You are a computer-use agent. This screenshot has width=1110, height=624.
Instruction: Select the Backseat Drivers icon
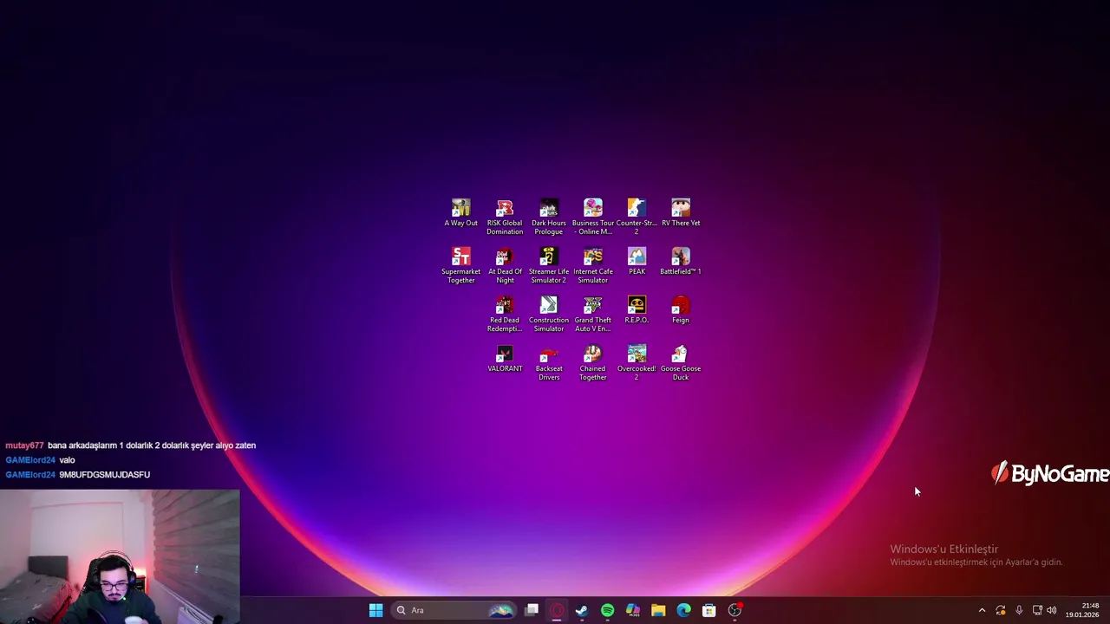point(549,362)
